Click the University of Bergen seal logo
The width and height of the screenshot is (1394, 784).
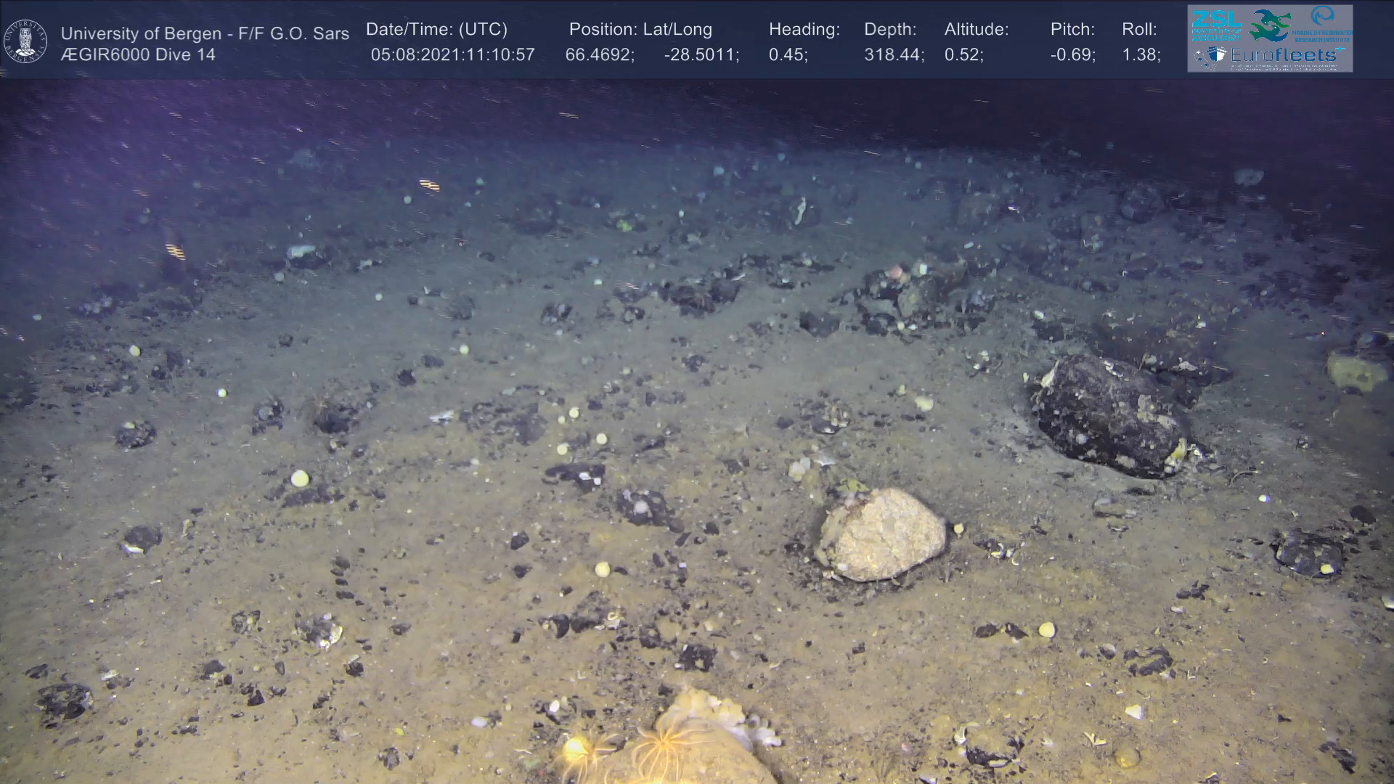click(x=25, y=41)
